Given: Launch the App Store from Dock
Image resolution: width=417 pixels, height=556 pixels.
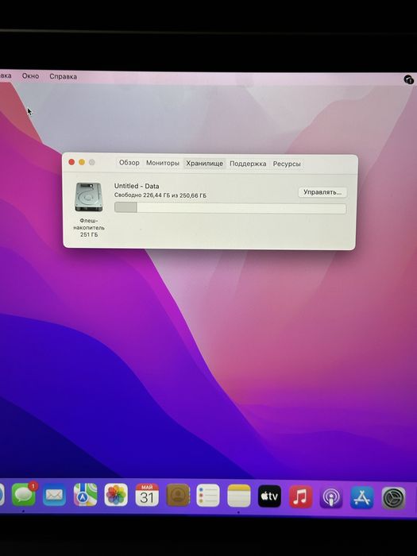Looking at the screenshot, I should (x=362, y=497).
